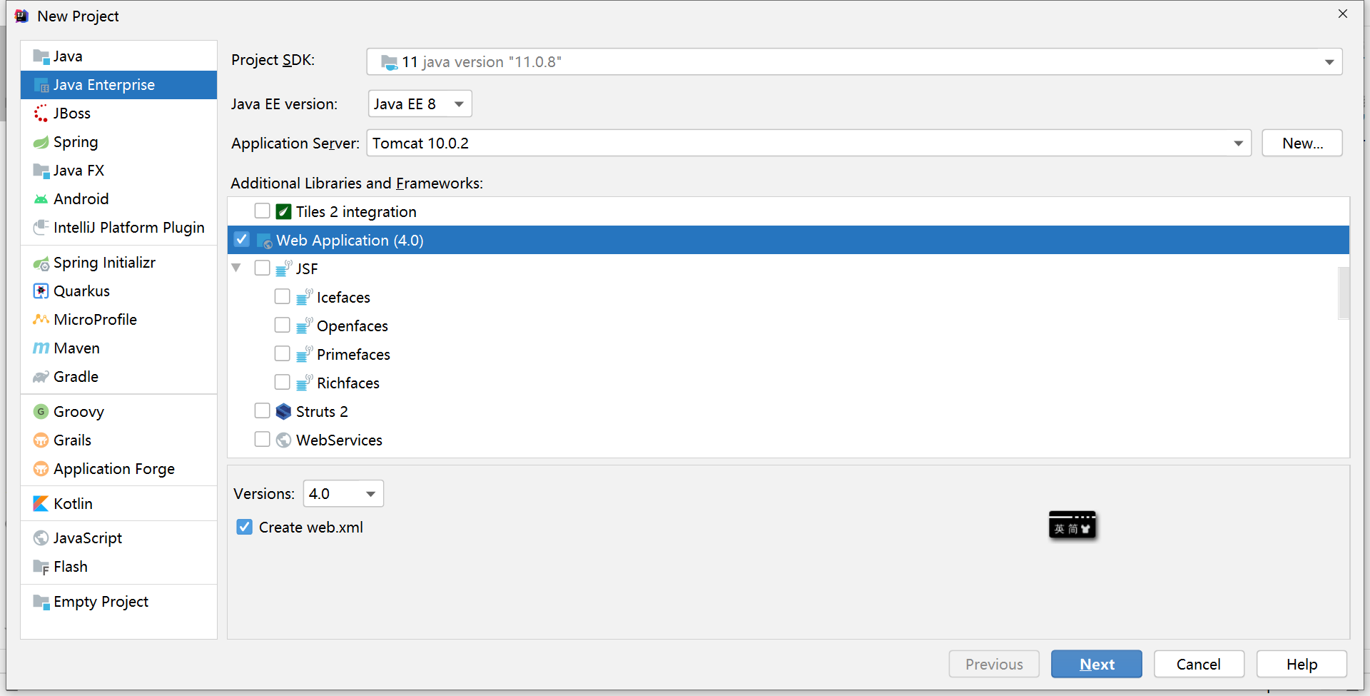Select the Android robot icon
Screen dimensions: 1370x696
click(x=41, y=199)
